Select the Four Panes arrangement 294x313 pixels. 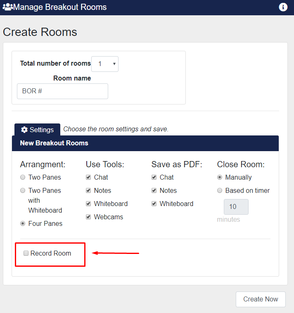(x=23, y=224)
